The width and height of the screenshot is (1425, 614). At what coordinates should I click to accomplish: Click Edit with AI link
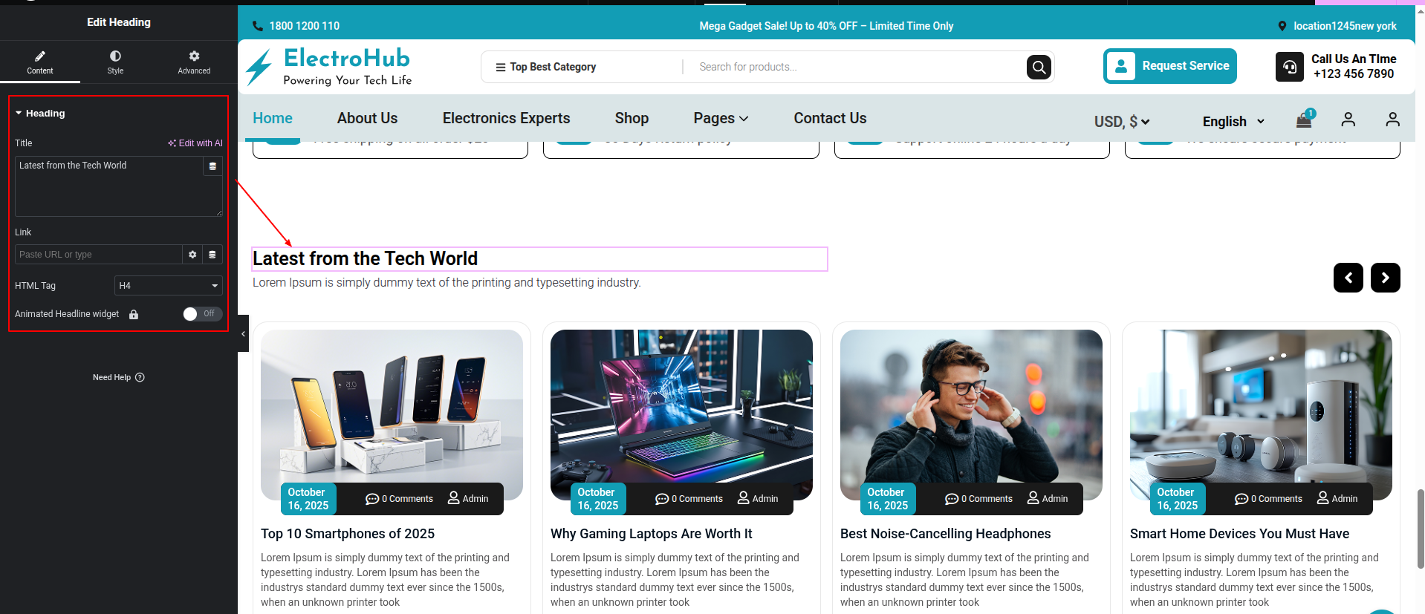tap(195, 143)
